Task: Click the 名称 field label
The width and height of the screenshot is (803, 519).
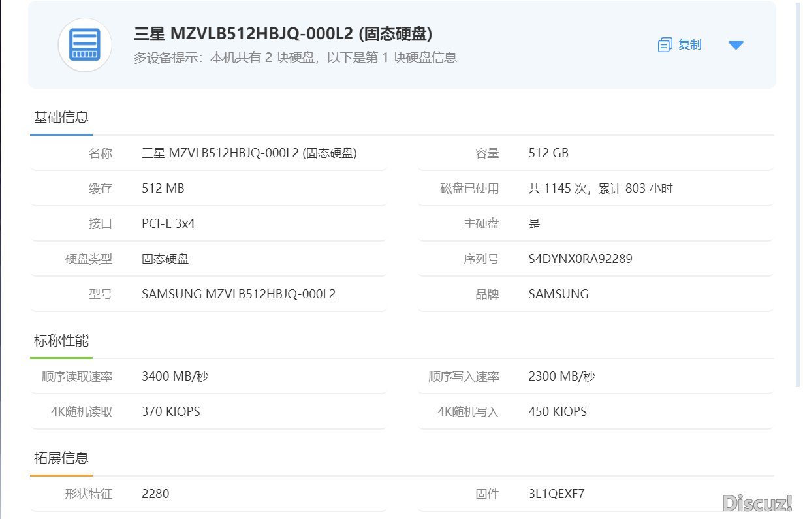Action: click(101, 153)
